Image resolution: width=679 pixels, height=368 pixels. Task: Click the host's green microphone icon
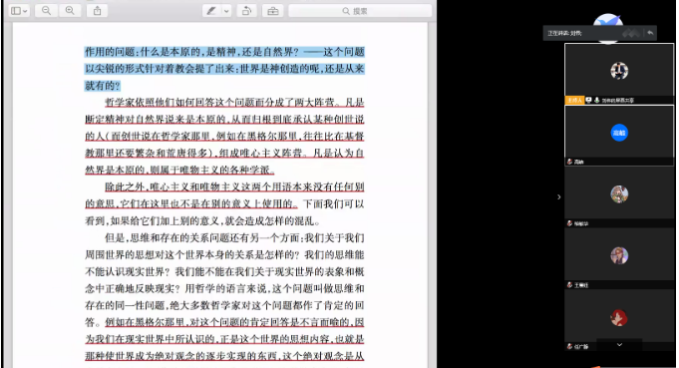click(596, 100)
